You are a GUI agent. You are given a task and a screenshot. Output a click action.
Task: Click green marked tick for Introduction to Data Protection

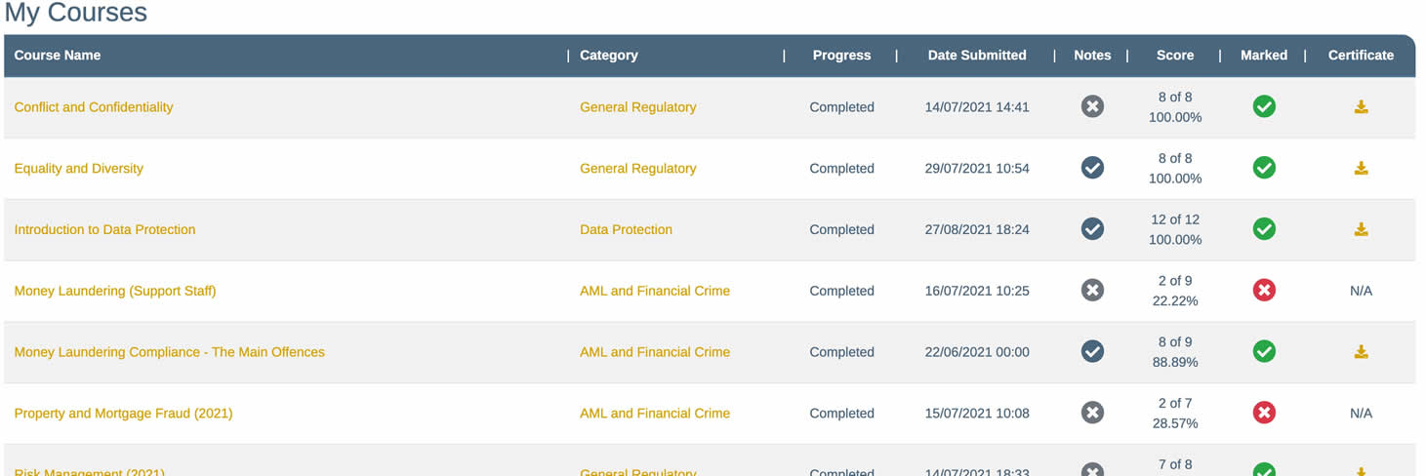click(x=1264, y=230)
